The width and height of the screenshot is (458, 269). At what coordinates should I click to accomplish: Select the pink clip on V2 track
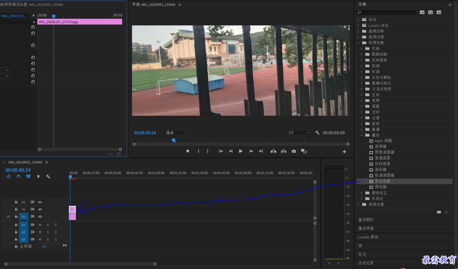click(72, 209)
